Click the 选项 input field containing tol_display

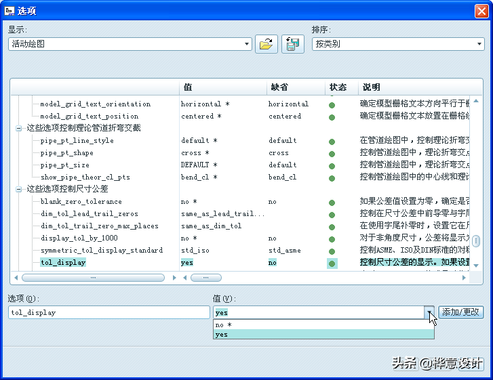(x=109, y=312)
